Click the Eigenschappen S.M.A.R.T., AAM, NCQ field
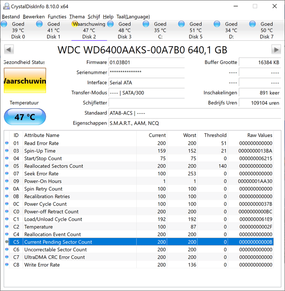285x291 pixels. (x=195, y=123)
